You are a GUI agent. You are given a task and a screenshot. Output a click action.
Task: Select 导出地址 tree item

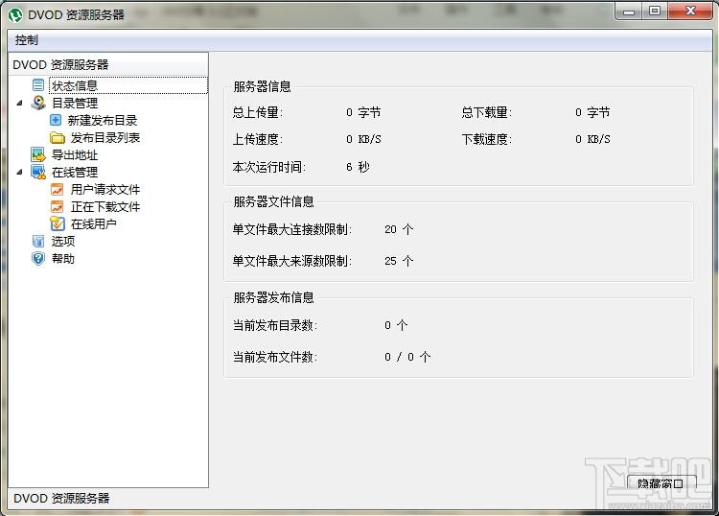click(x=75, y=155)
